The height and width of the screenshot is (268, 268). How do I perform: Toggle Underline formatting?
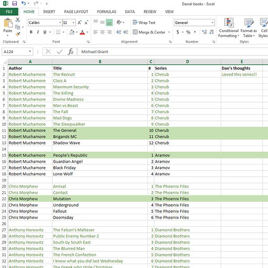click(x=45, y=32)
